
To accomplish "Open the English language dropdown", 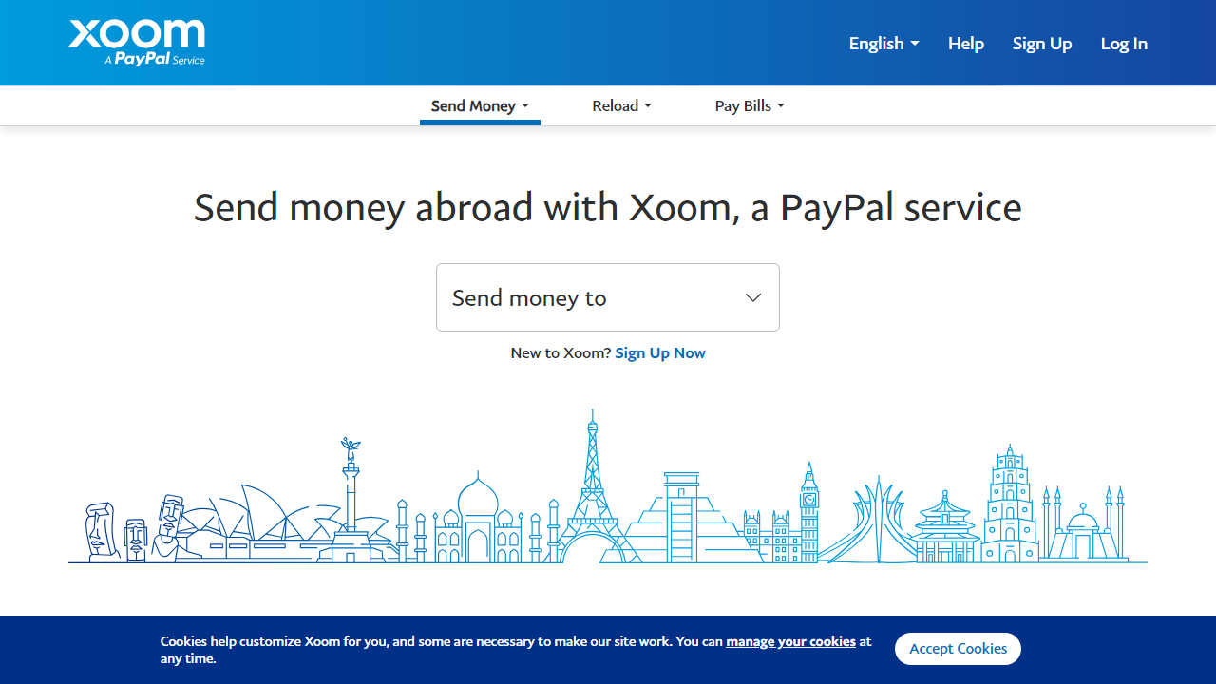I will 883,43.
